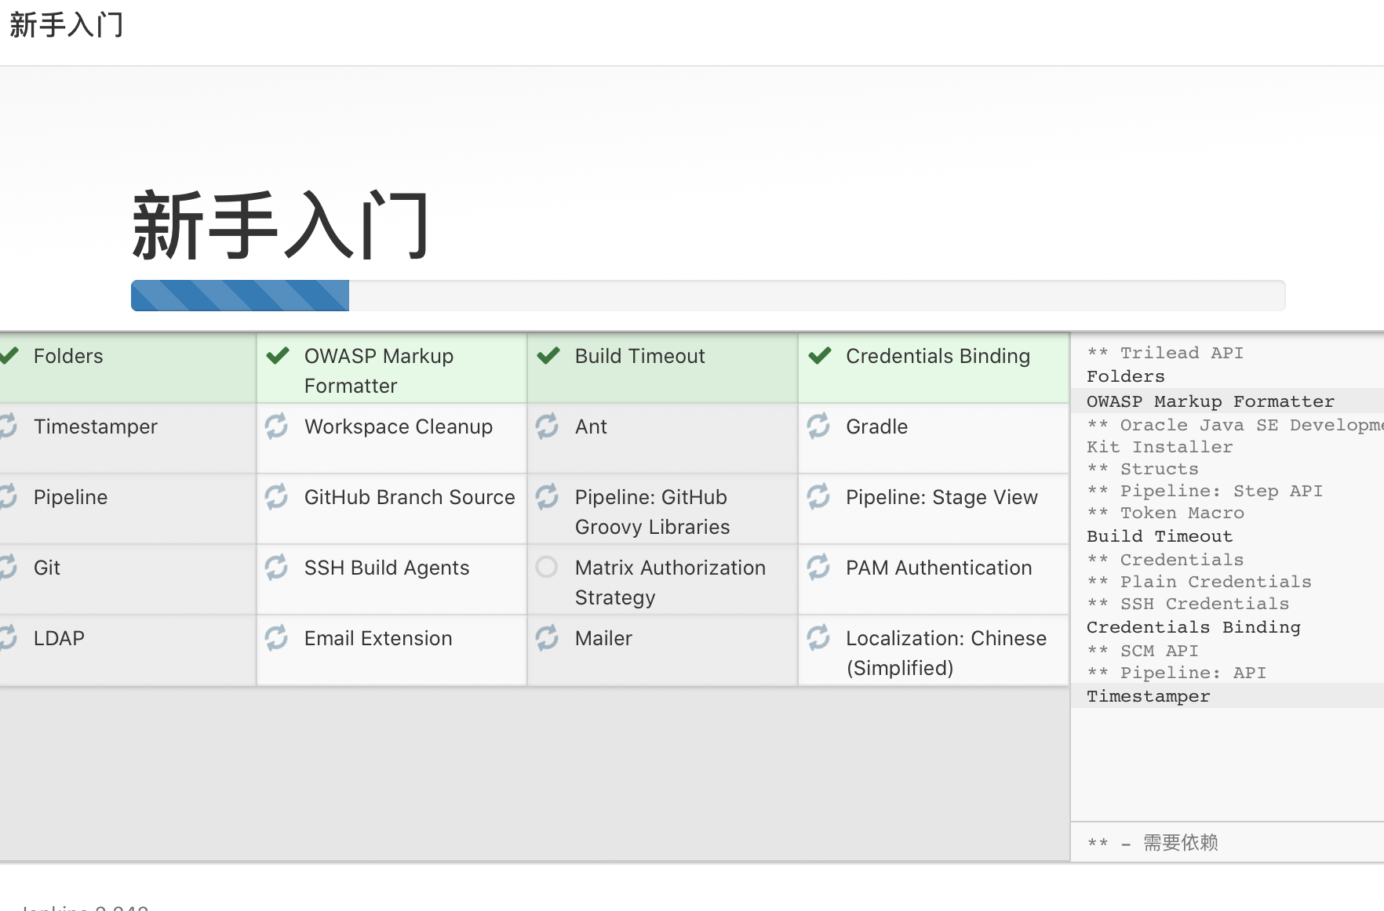Click the checkmark next to Credentials Binding
This screenshot has height=911, width=1384.
[x=820, y=356]
